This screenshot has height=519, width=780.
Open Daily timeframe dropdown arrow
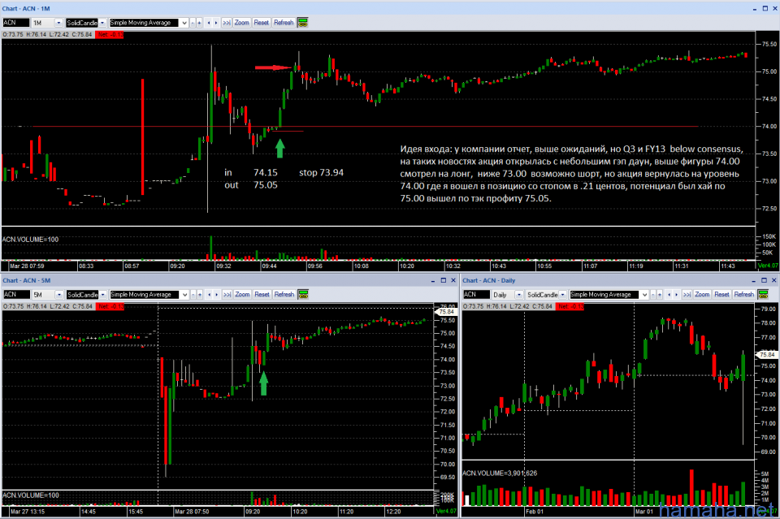click(519, 294)
